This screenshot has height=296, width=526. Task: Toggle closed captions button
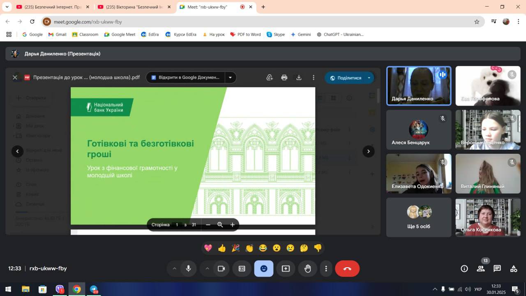[x=242, y=268]
